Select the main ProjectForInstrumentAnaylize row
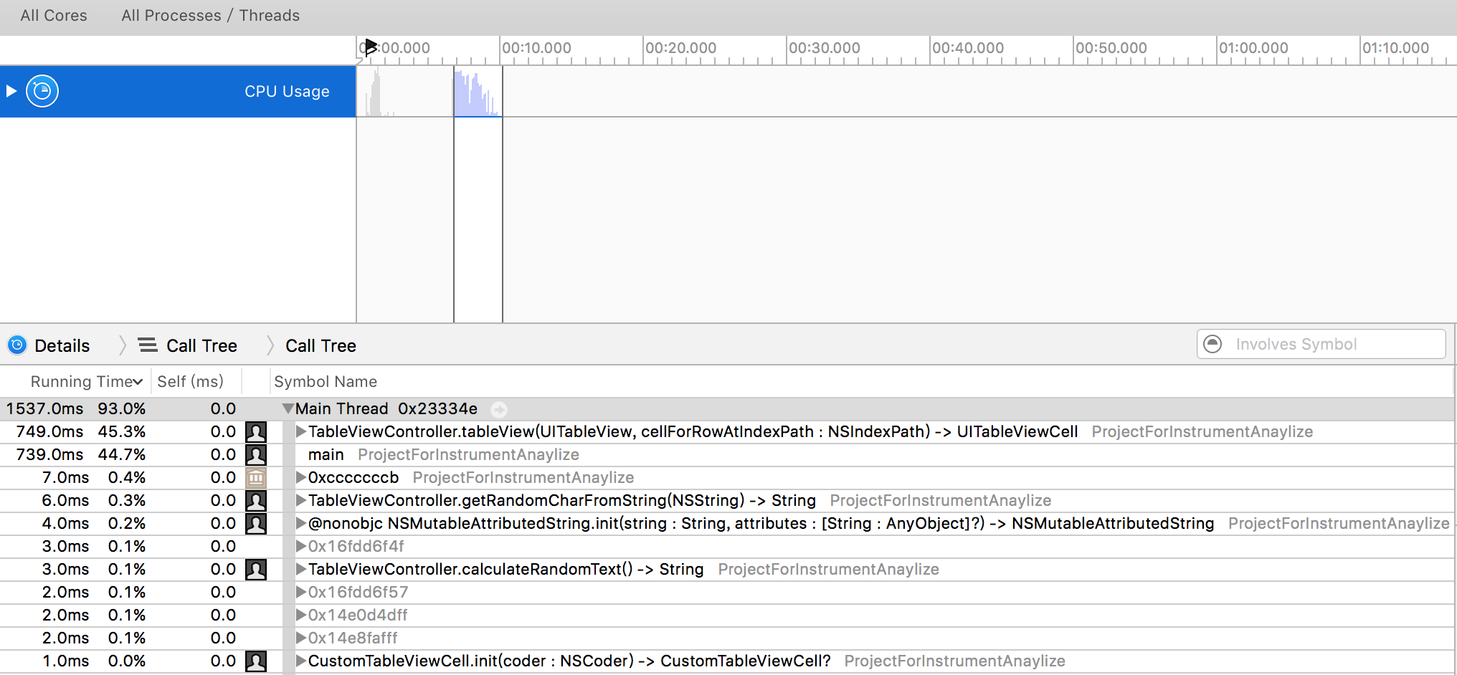 coord(728,454)
